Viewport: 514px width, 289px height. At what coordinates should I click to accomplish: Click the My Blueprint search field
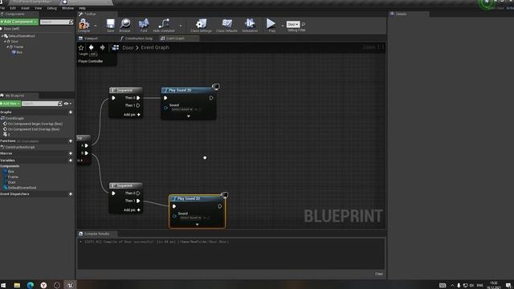[x=41, y=104]
